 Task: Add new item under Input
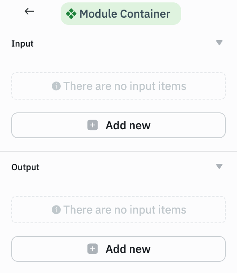[118, 125]
